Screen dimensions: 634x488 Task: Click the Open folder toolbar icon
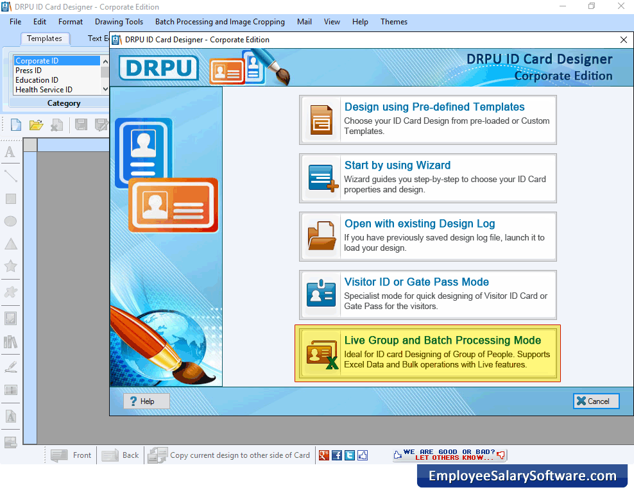pyautogui.click(x=37, y=125)
